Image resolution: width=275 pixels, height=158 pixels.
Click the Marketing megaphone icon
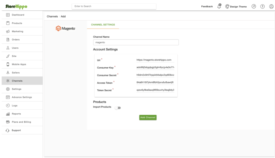(x=8, y=31)
